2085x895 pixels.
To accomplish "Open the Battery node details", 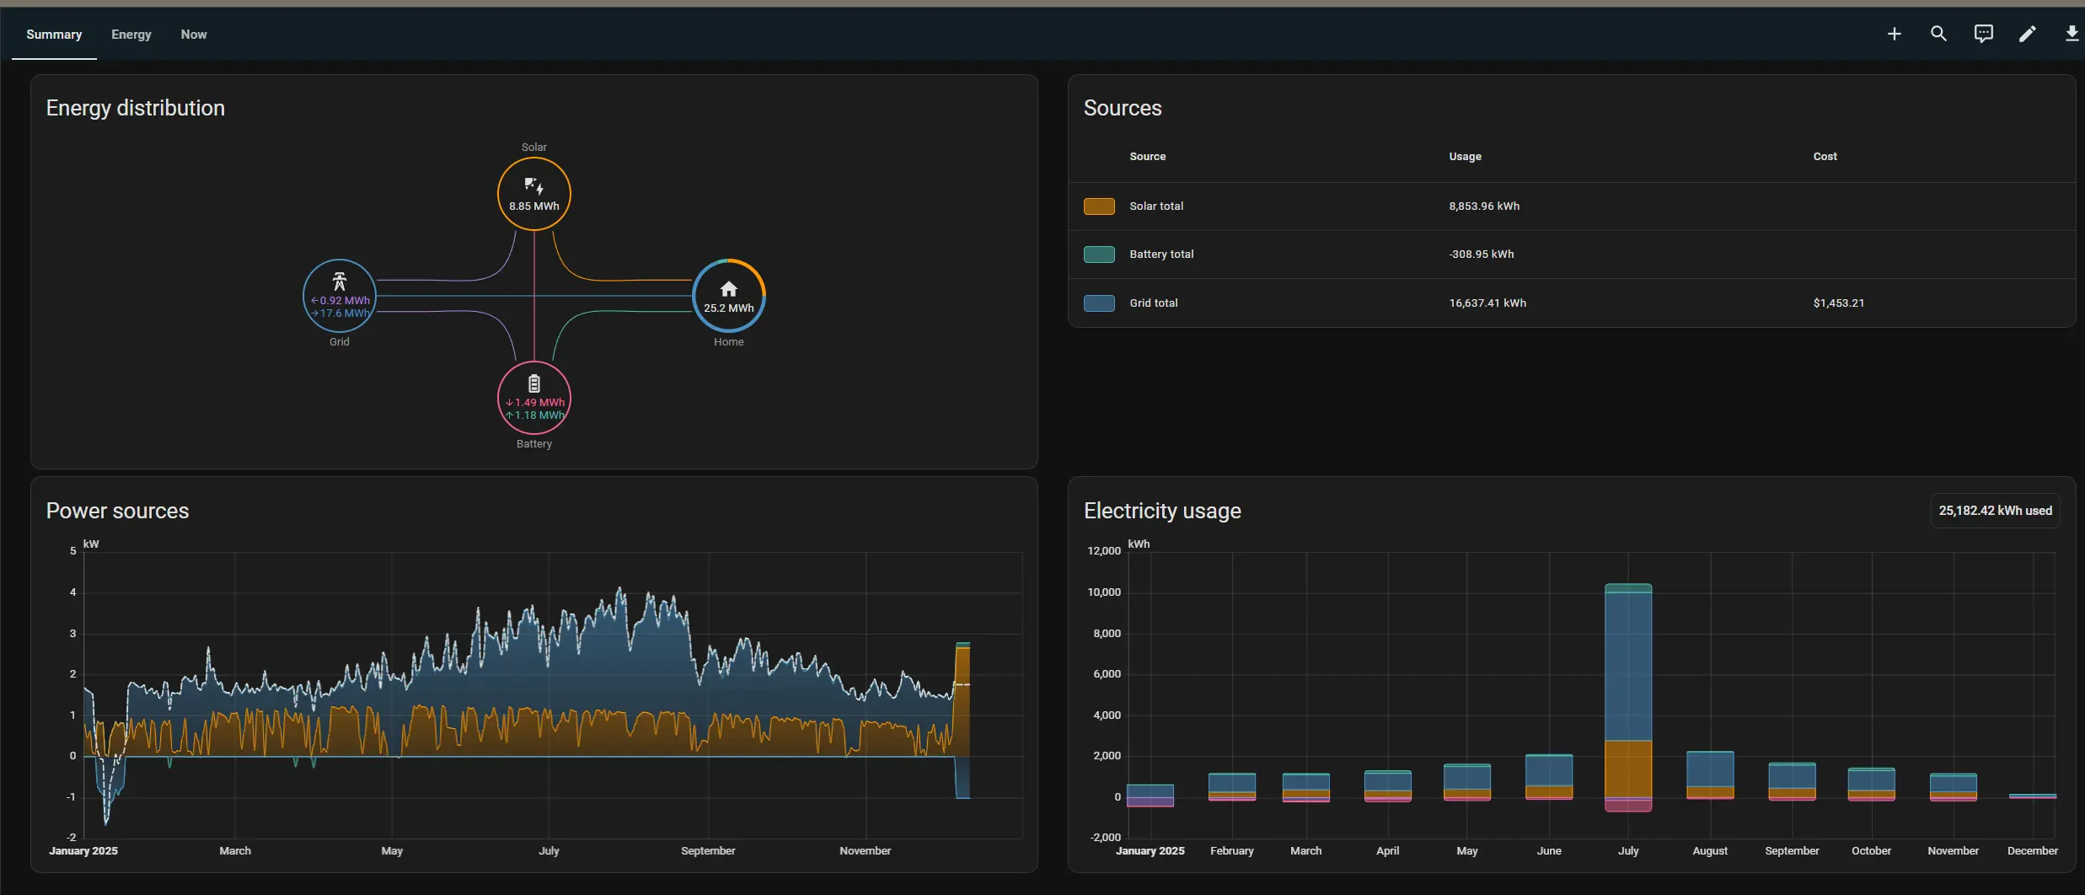I will click(x=533, y=398).
